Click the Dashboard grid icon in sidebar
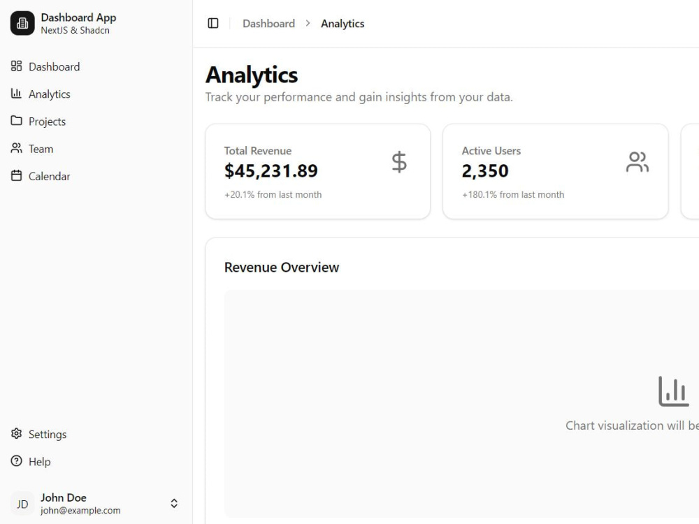The image size is (699, 524). click(17, 66)
